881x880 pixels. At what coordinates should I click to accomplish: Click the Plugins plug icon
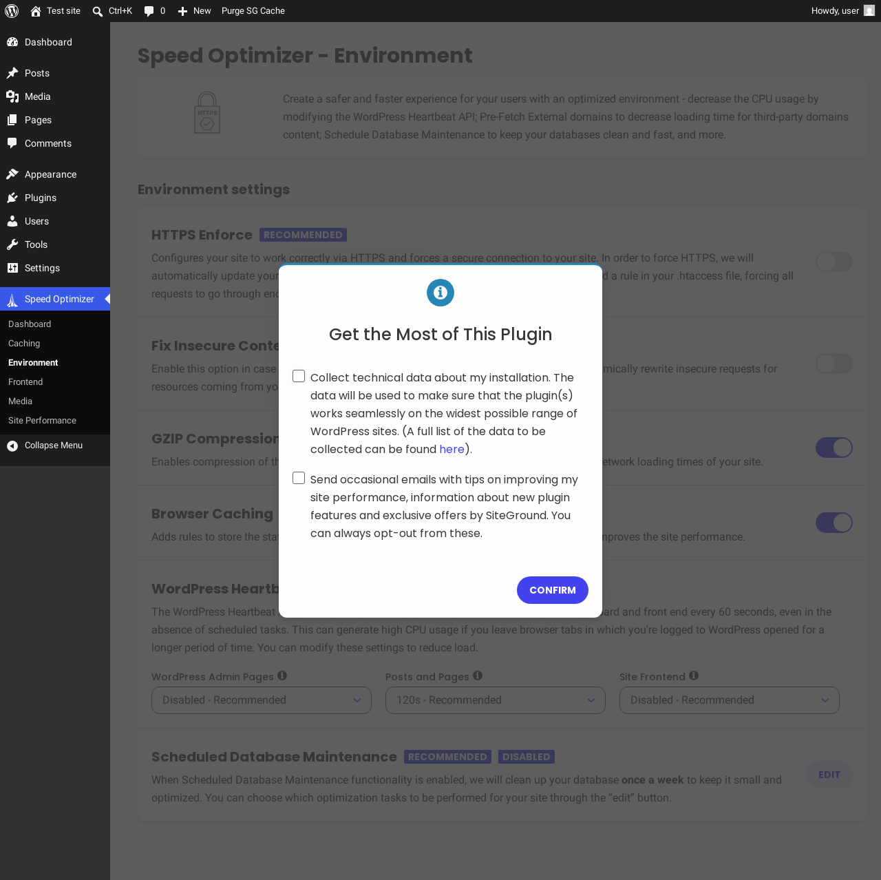click(x=12, y=198)
